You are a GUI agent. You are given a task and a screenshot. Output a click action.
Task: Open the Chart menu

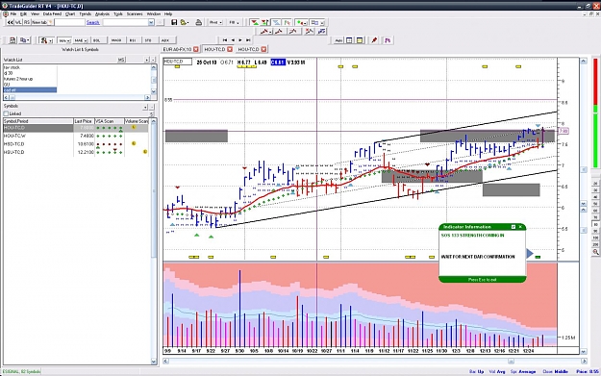(70, 13)
